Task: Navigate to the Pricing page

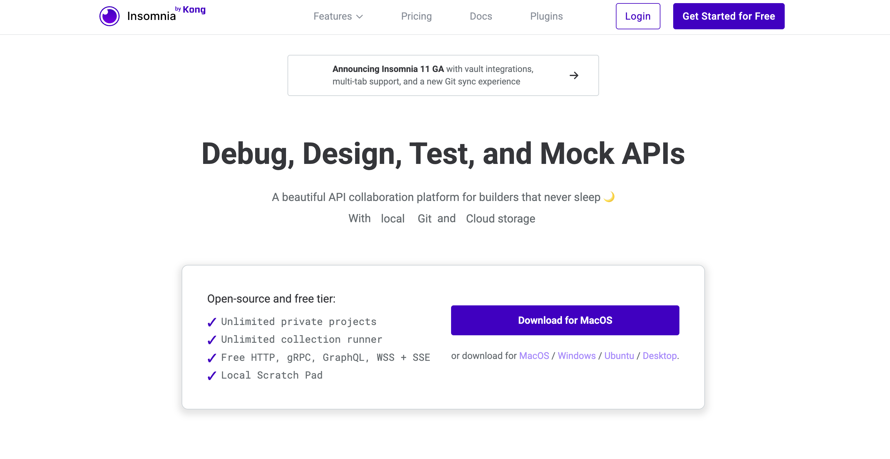Action: [x=416, y=16]
